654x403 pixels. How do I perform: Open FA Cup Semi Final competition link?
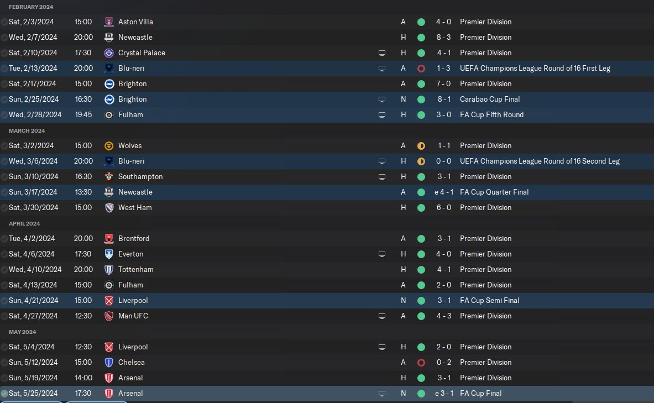click(x=489, y=301)
